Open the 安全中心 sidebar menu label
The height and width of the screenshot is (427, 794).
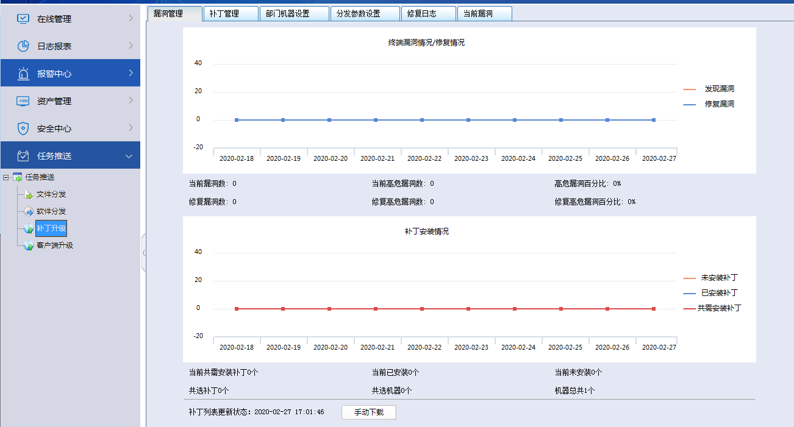pos(54,129)
